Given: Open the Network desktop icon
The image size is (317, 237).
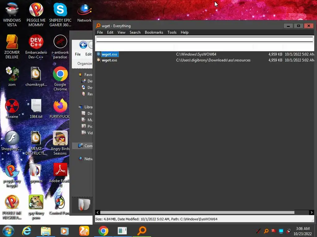Looking at the screenshot, I should 84,12.
